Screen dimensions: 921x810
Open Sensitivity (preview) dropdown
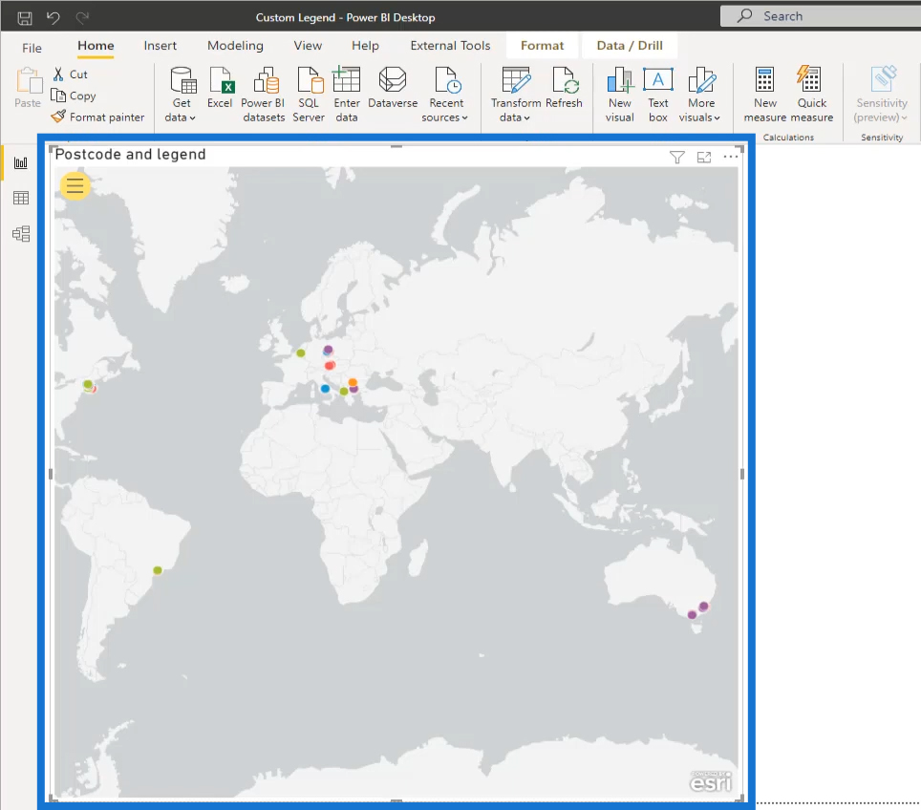click(882, 95)
